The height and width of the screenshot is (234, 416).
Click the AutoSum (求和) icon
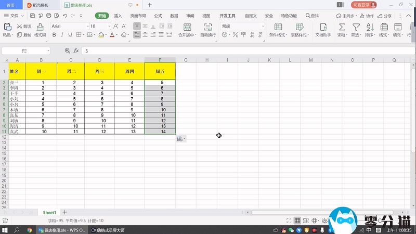342,27
